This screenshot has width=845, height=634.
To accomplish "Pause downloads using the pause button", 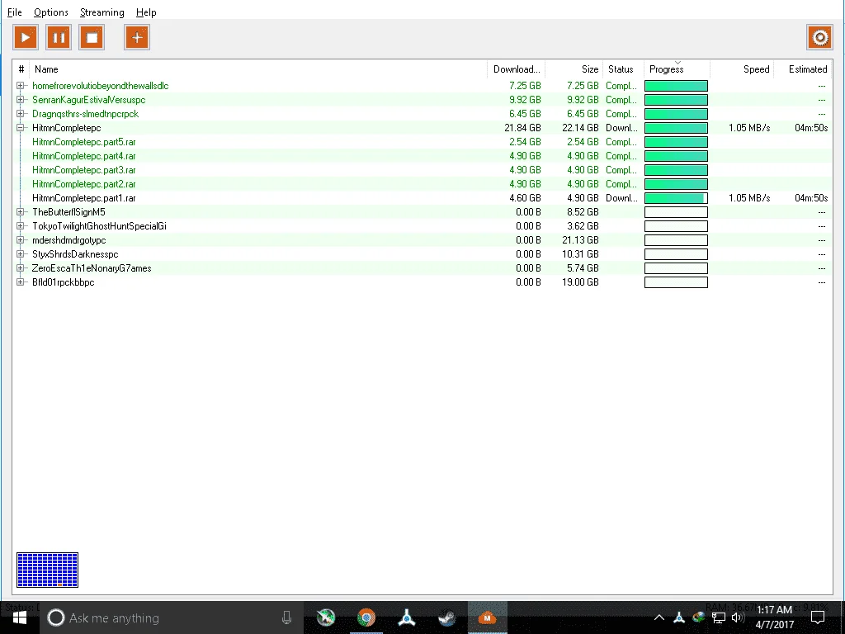I will pos(59,38).
